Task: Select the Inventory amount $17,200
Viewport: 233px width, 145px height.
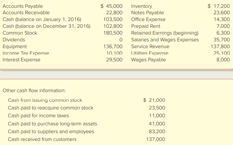Action: [219, 6]
